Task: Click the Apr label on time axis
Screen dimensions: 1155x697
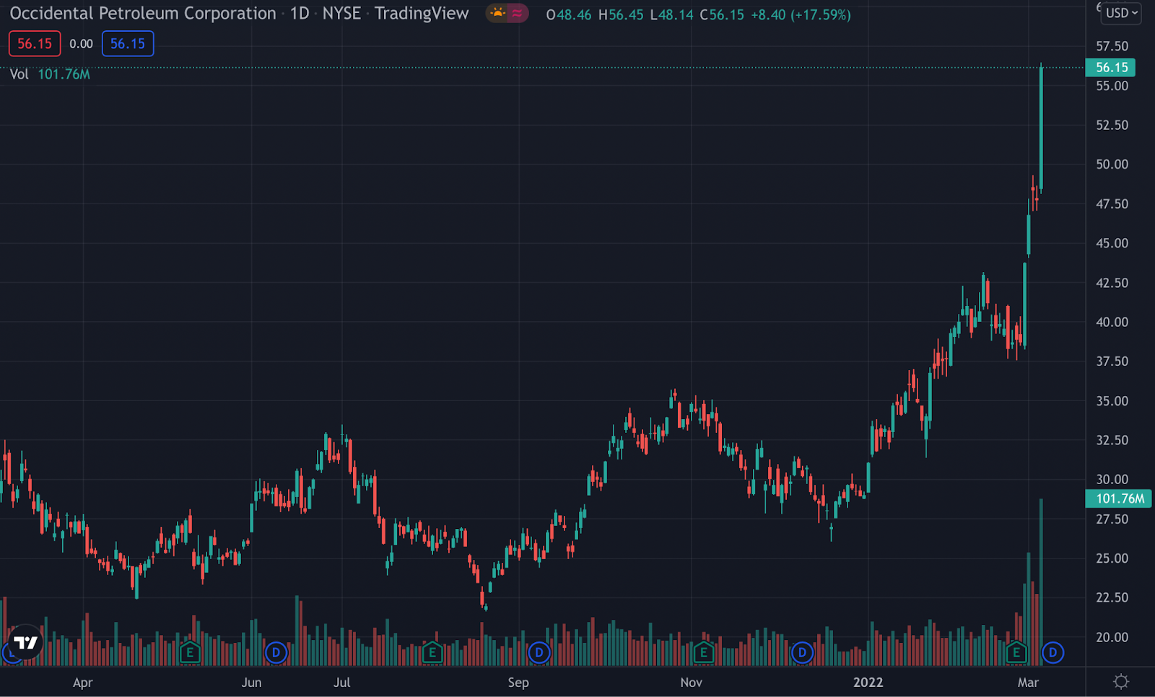Action: (x=82, y=683)
